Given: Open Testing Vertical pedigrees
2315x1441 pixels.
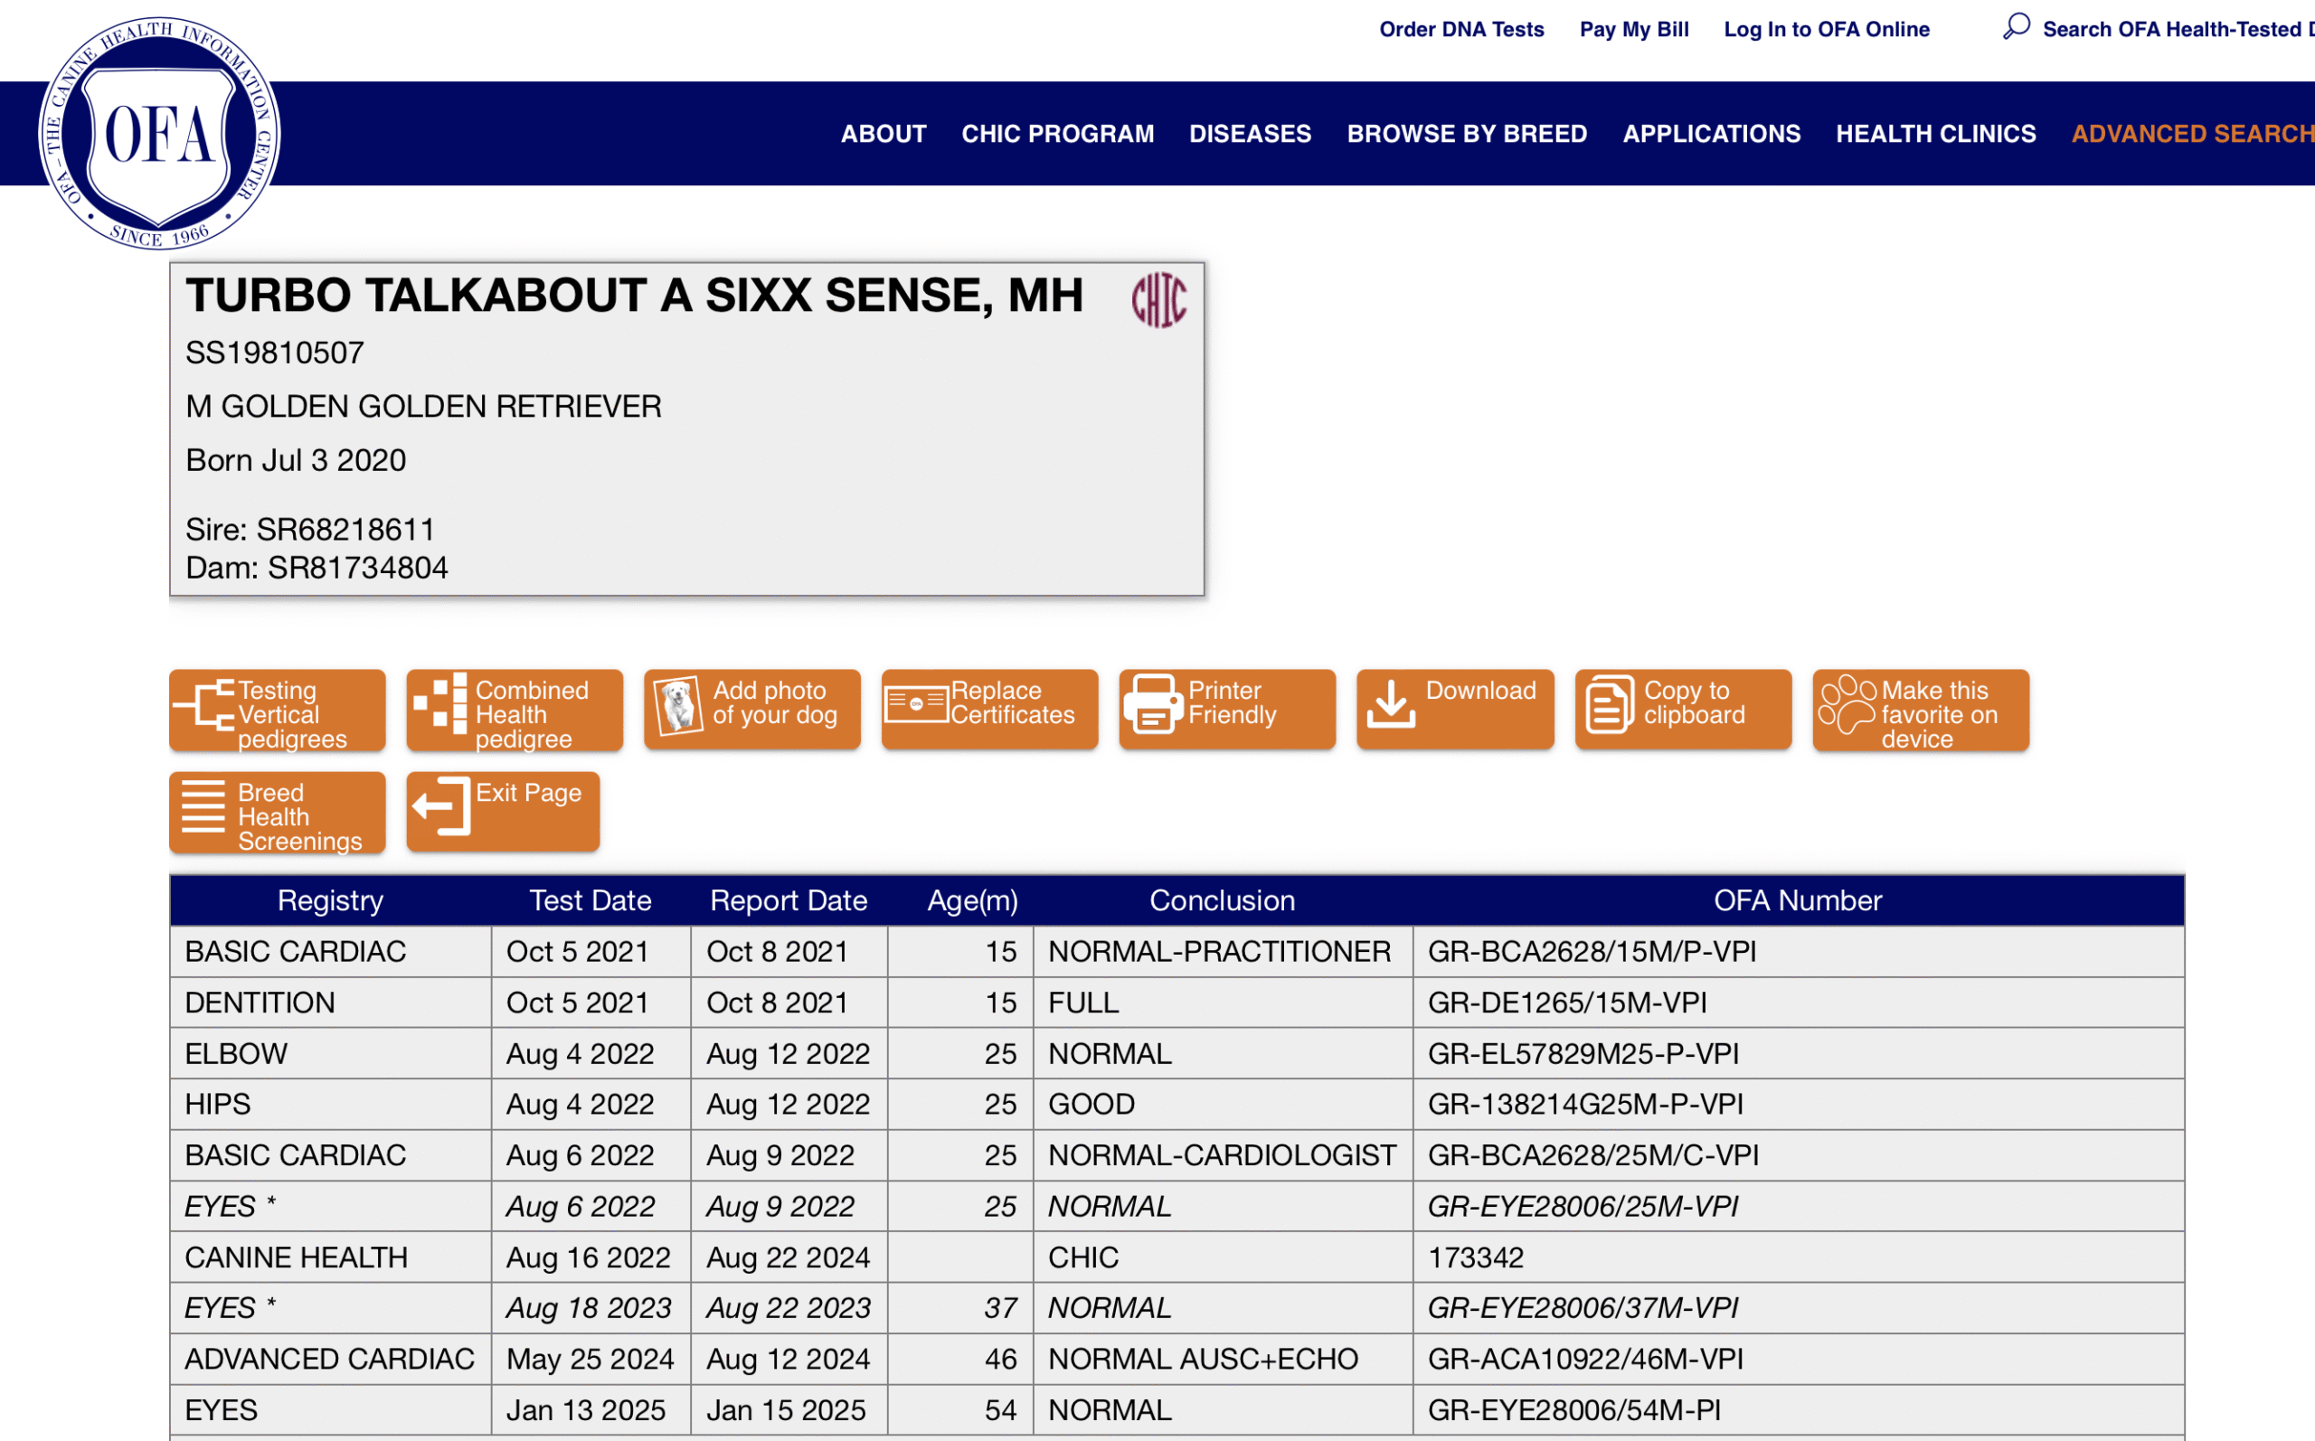Looking at the screenshot, I should pyautogui.click(x=278, y=711).
